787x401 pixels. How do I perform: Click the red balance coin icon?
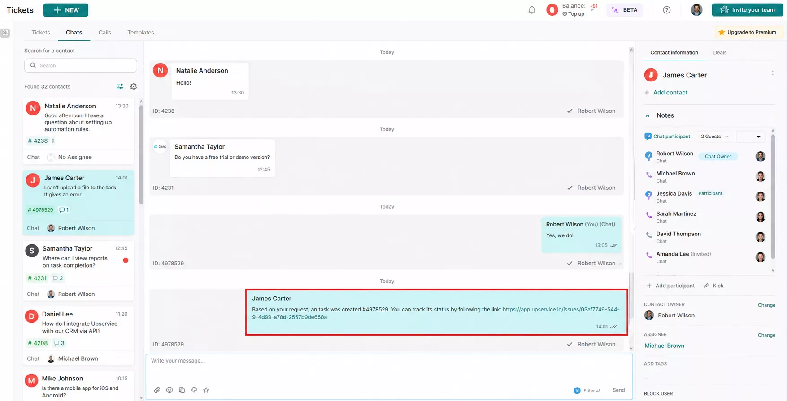552,10
